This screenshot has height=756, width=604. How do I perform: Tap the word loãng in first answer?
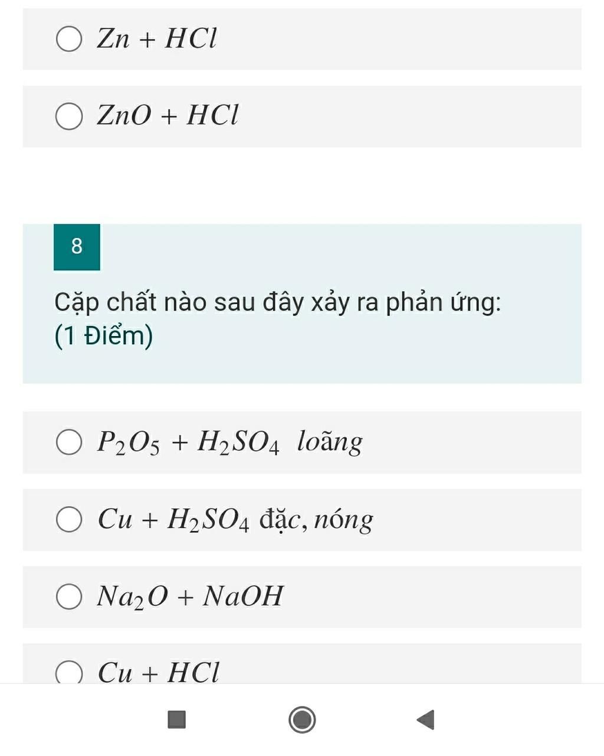[330, 442]
